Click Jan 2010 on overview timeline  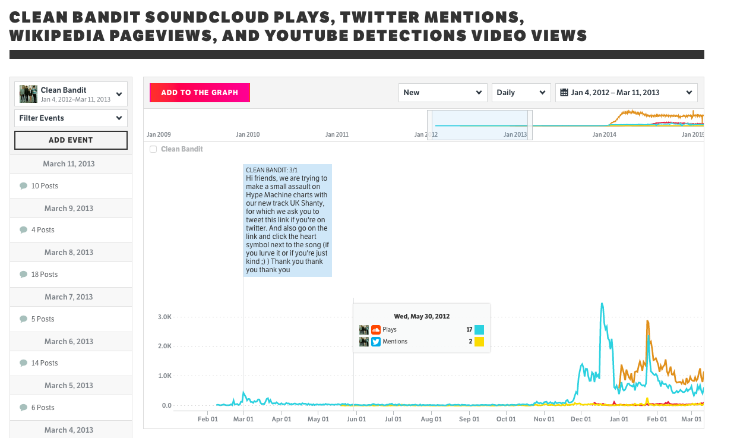pos(248,135)
